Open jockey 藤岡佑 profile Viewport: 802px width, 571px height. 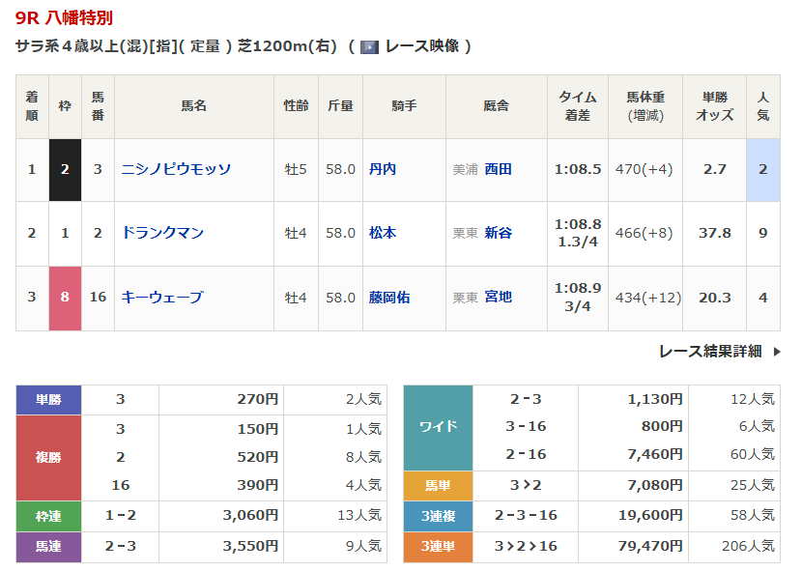click(x=389, y=298)
